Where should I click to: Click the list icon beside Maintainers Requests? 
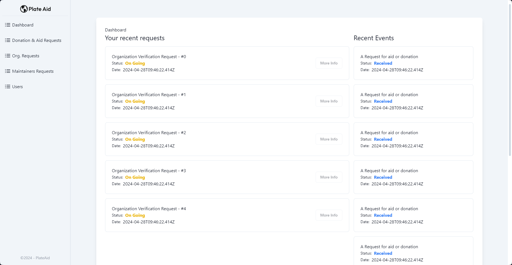(8, 71)
